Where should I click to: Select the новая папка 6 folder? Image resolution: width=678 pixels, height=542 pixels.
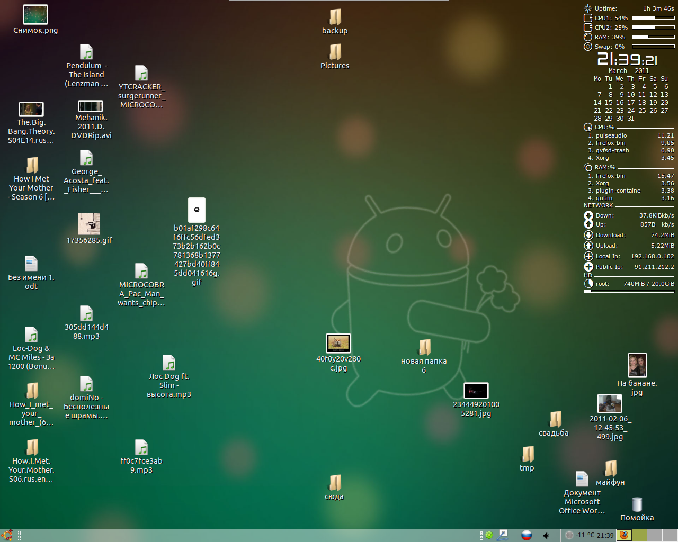[424, 357]
